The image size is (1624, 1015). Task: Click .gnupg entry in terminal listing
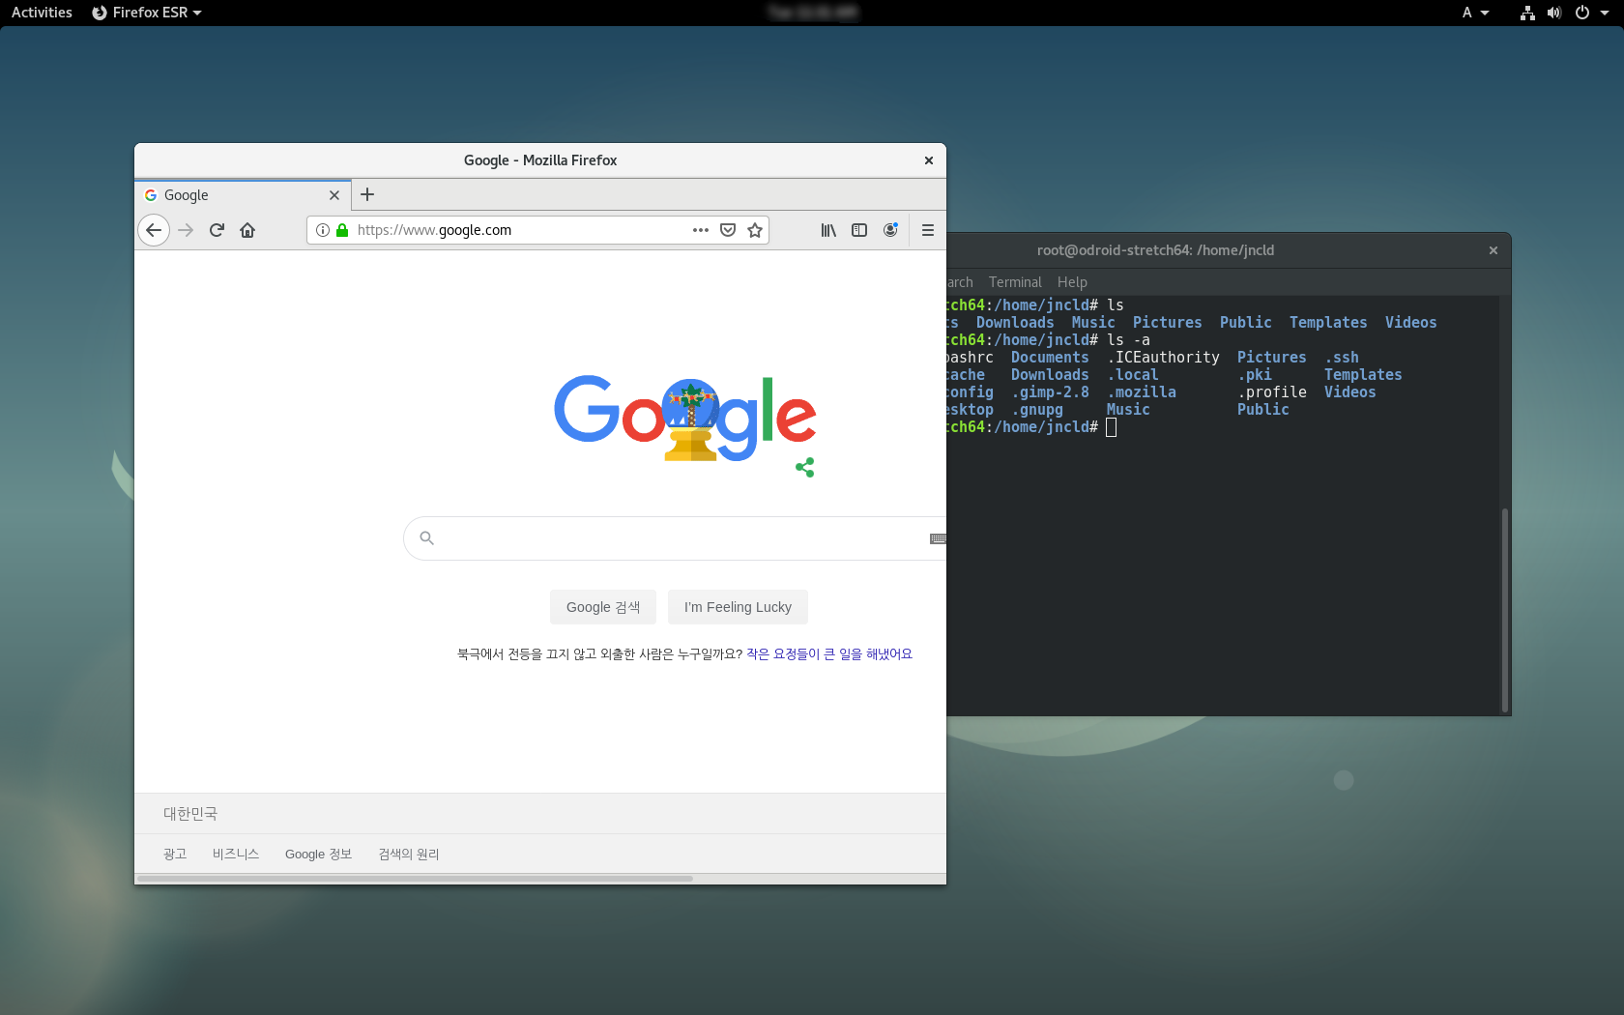click(x=1037, y=410)
